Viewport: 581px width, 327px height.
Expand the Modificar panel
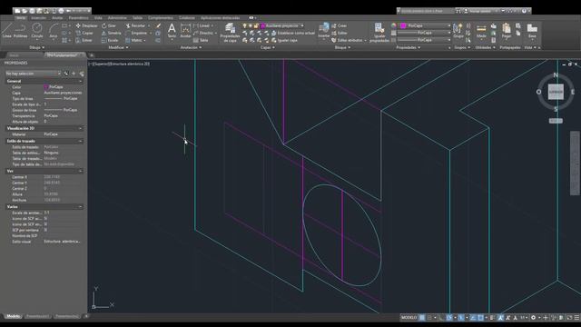pos(118,47)
